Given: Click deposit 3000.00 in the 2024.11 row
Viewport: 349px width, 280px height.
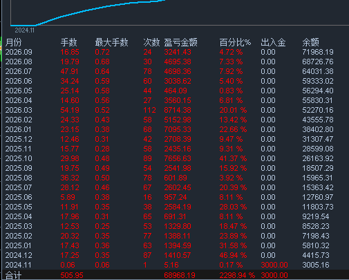Looking at the screenshot, I should (x=274, y=265).
